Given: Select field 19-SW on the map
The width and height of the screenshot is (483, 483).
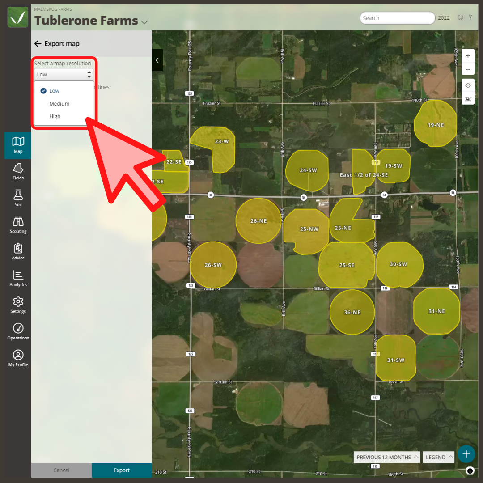Looking at the screenshot, I should coord(394,166).
